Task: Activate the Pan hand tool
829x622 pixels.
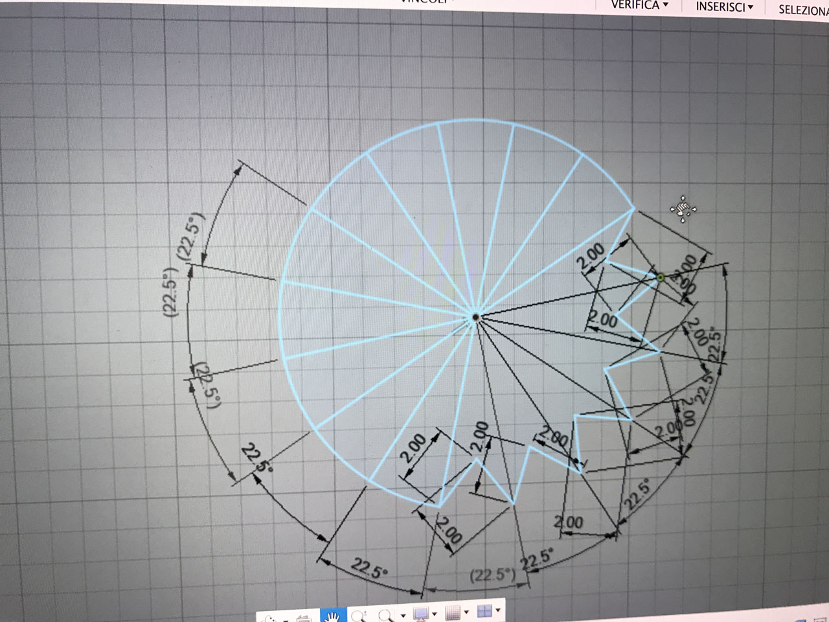Action: 333,616
